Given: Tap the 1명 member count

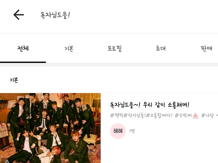Looking at the screenshot, I should (132, 131).
